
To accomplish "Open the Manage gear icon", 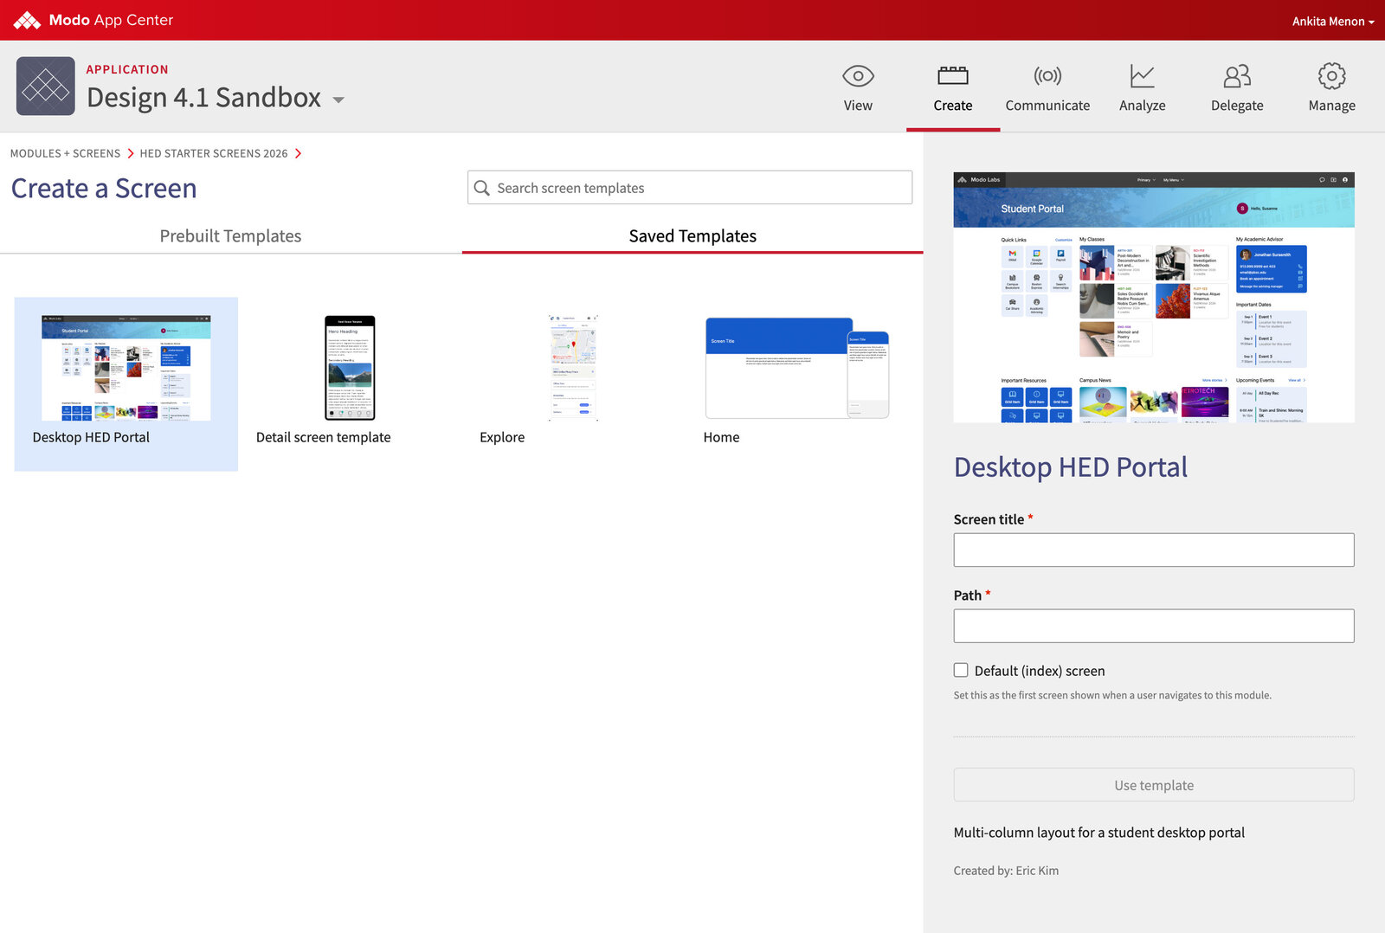I will (x=1331, y=76).
